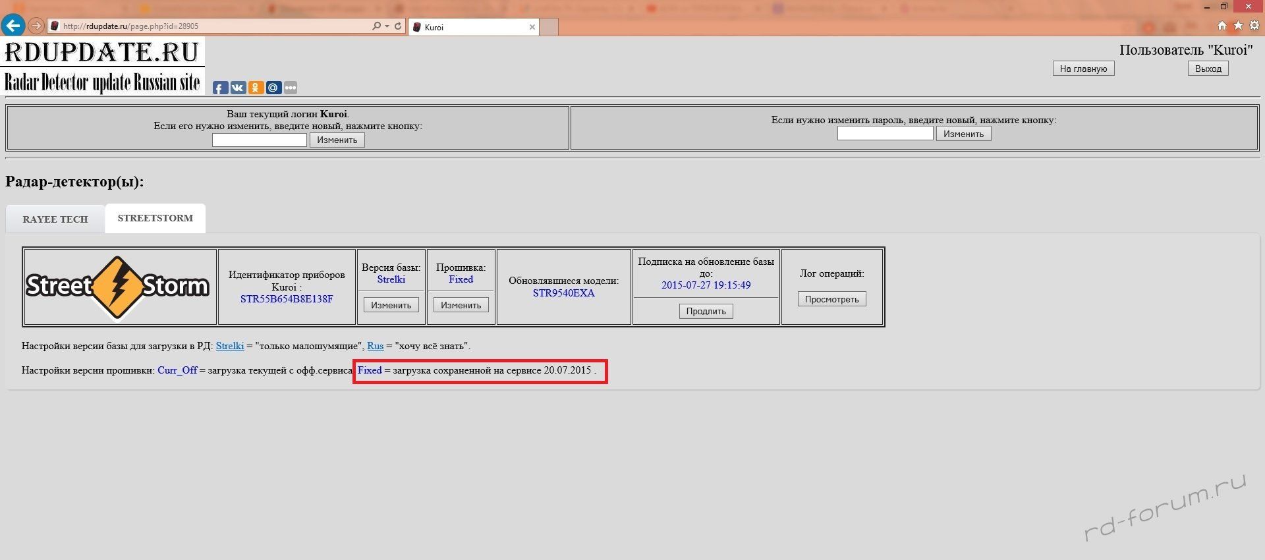This screenshot has width=1265, height=560.
Task: Click the Радар-детектор(ы): heading
Action: 74,182
